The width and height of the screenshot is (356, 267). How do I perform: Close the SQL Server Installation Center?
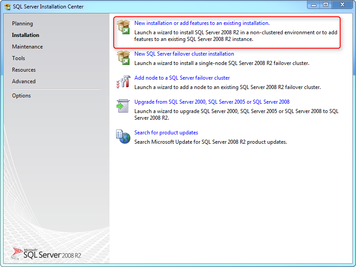(342, 5)
